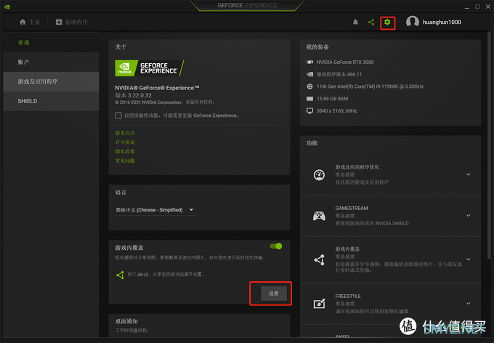
Task: Open the 许可协议 link
Action: (x=125, y=142)
